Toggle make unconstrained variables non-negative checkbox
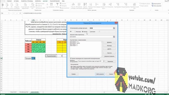The height and width of the screenshot is (95, 169). (x=71, y=59)
